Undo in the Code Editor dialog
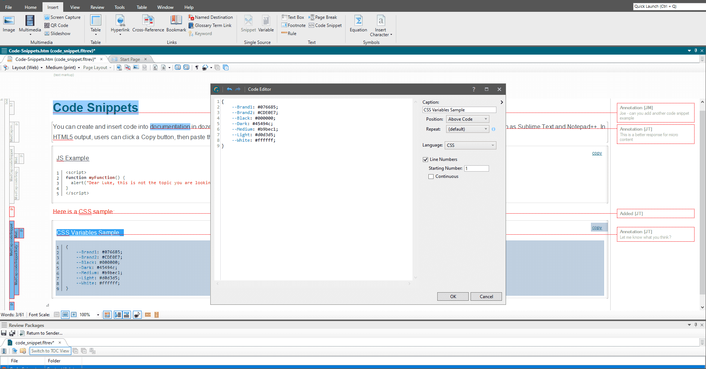706x369 pixels. click(229, 89)
